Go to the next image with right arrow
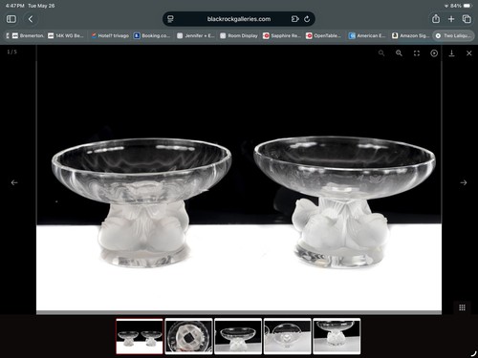478x358 pixels. click(x=464, y=182)
